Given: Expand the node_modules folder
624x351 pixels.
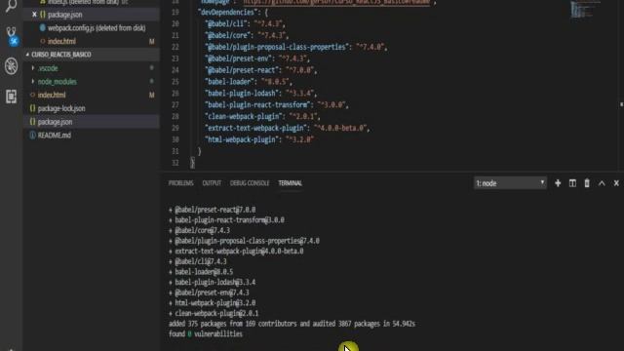Looking at the screenshot, I should click(x=33, y=82).
